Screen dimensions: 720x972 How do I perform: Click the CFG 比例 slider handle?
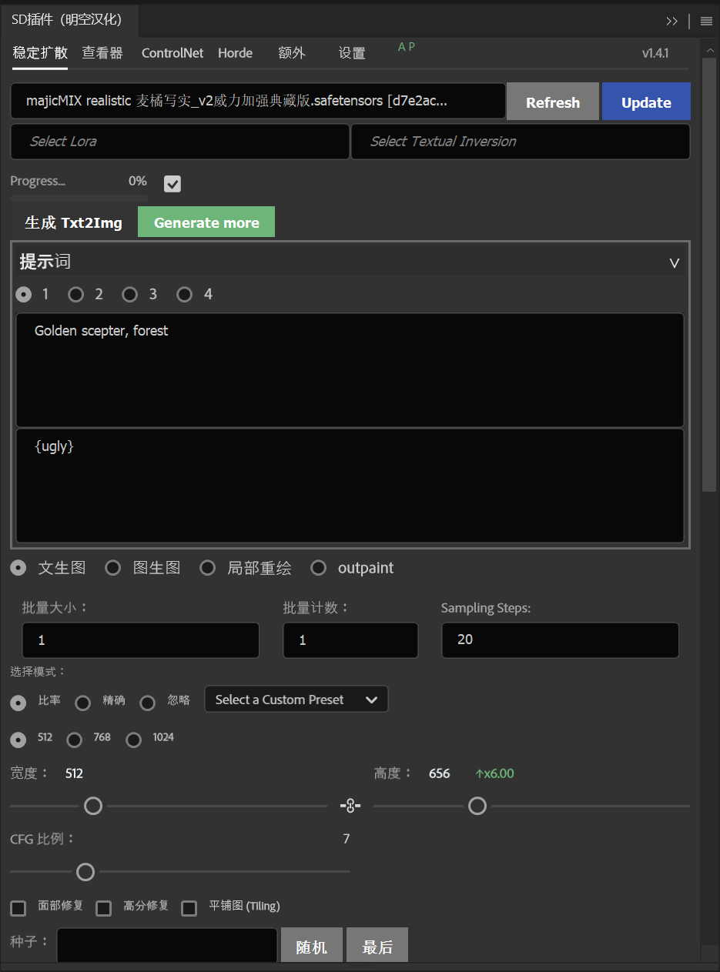pyautogui.click(x=85, y=871)
